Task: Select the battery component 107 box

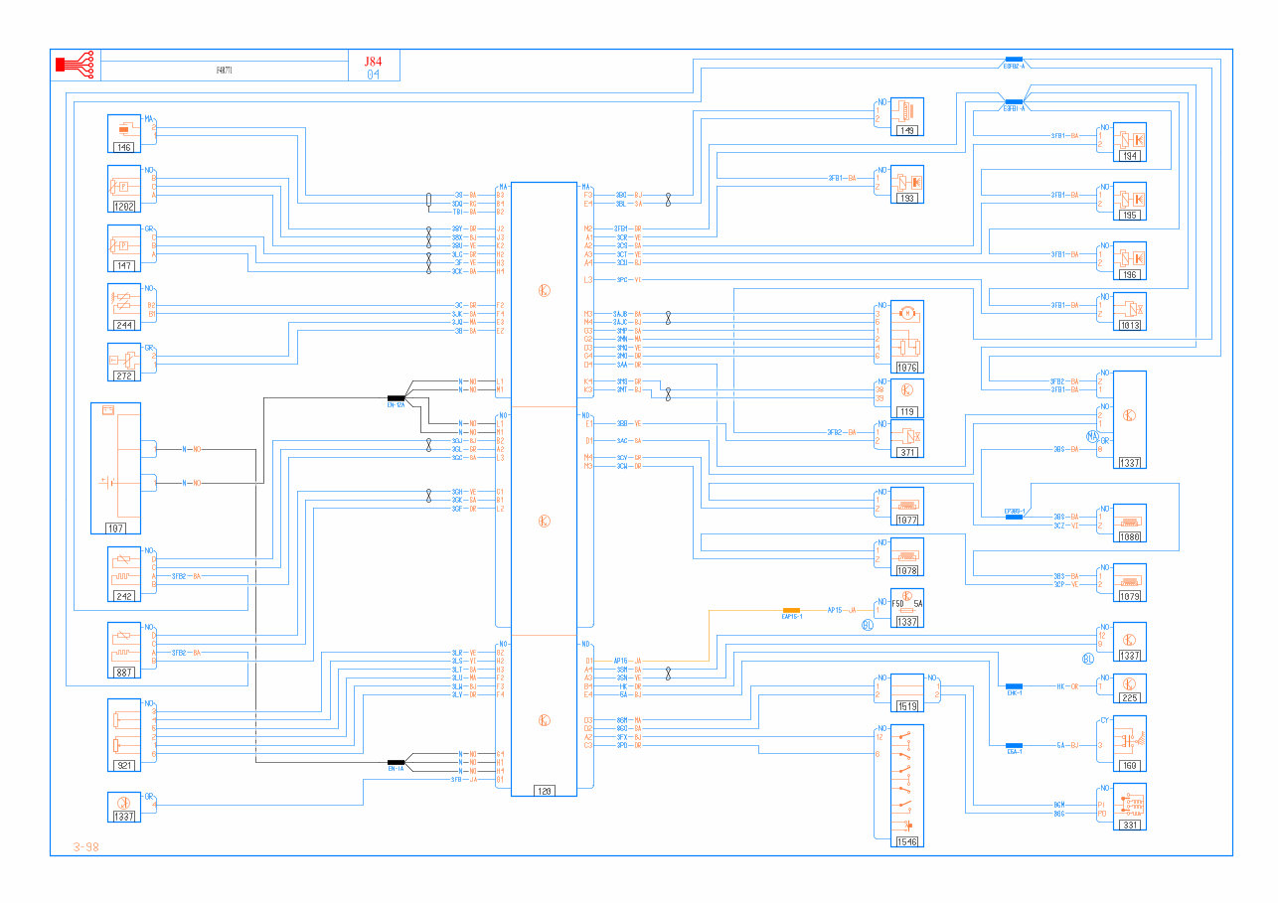Action: tap(115, 468)
